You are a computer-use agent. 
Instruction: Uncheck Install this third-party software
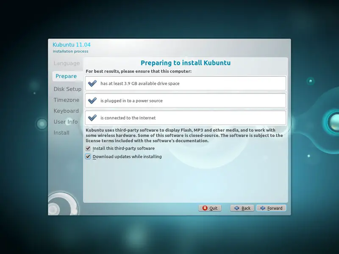click(x=88, y=149)
